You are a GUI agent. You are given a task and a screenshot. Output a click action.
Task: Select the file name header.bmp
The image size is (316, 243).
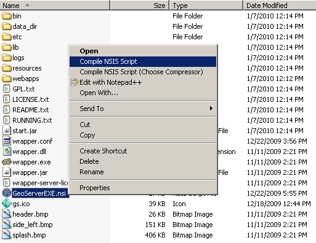(x=30, y=214)
